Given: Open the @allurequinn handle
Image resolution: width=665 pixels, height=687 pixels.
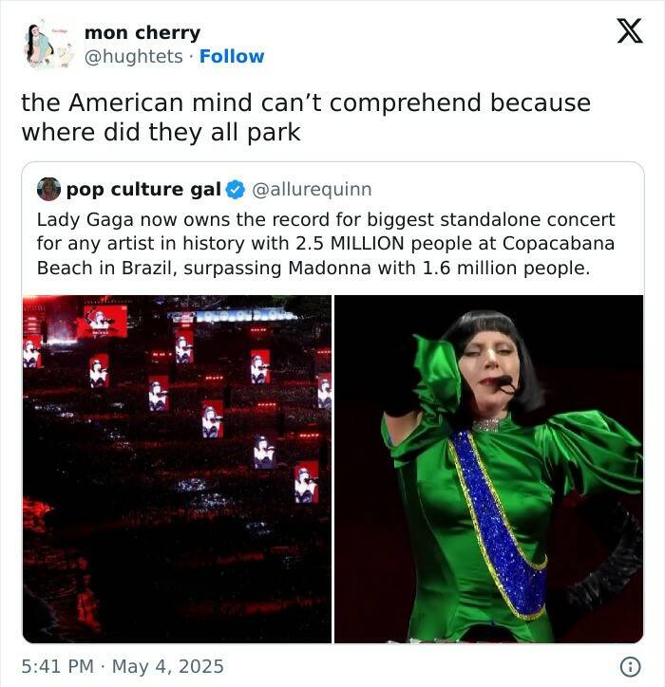Looking at the screenshot, I should (x=311, y=190).
